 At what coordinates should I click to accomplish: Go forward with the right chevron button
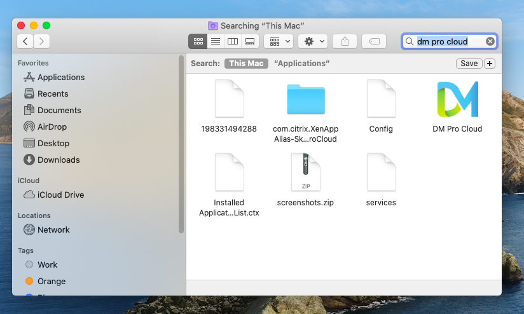pyautogui.click(x=41, y=41)
